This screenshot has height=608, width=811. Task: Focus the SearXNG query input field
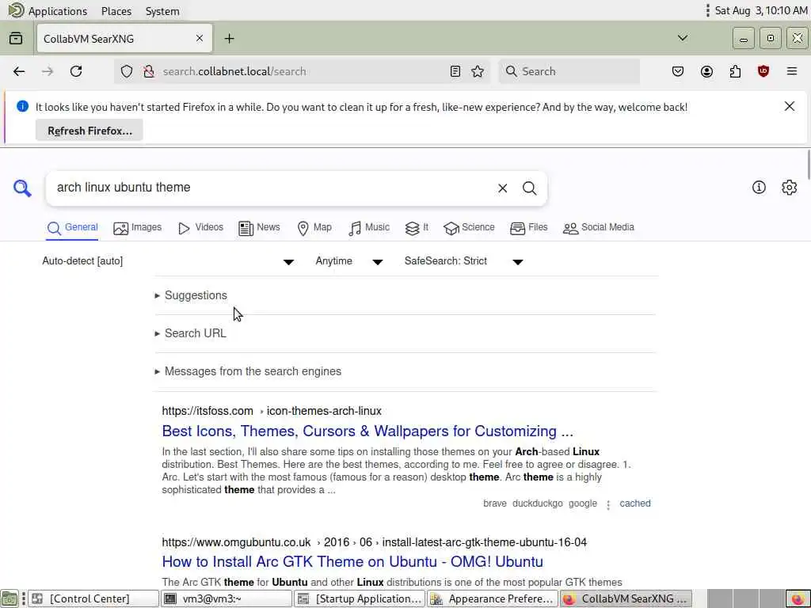click(272, 188)
